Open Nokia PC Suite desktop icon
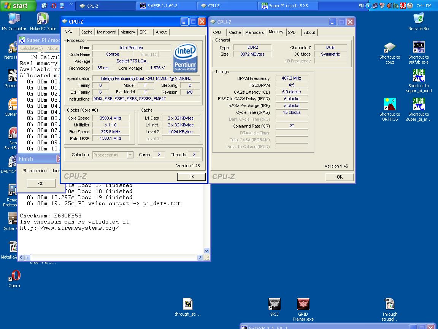Image resolution: width=438 pixels, height=329 pixels. point(43,22)
